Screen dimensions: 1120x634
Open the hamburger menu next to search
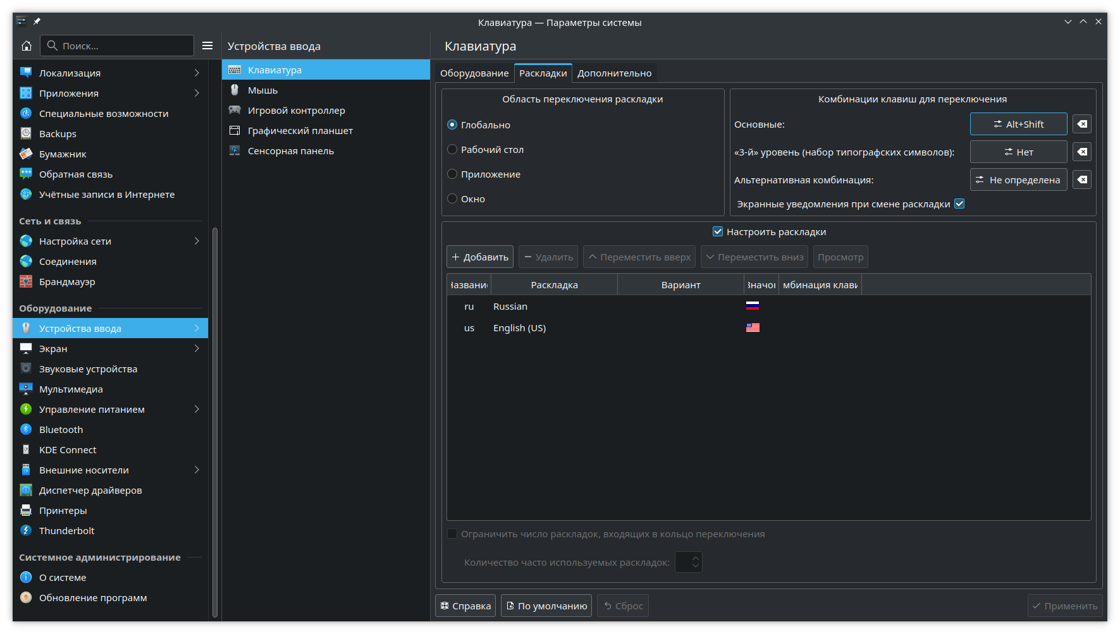pos(207,46)
